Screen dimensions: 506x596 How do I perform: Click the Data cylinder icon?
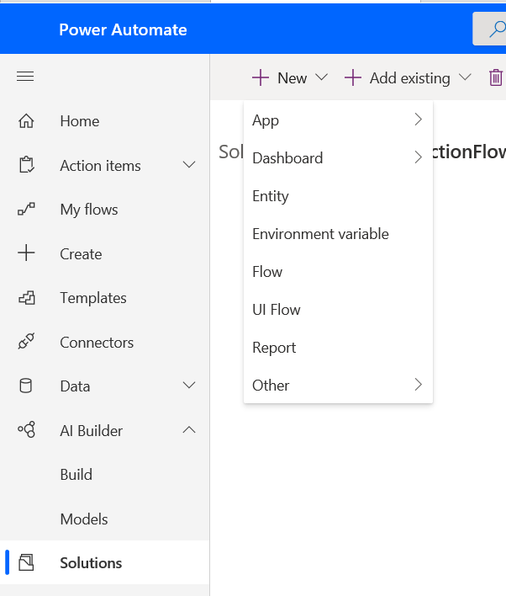pyautogui.click(x=25, y=386)
